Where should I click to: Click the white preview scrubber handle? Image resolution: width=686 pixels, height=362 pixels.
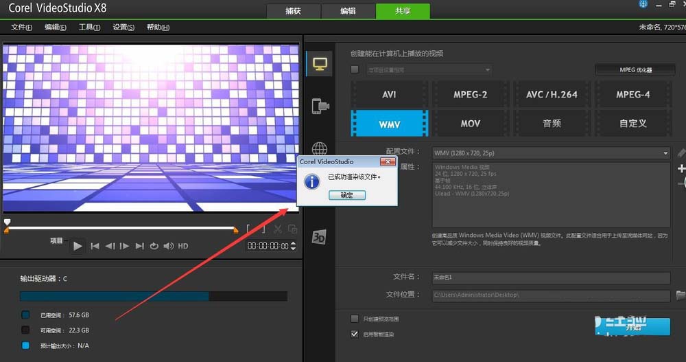(x=7, y=222)
